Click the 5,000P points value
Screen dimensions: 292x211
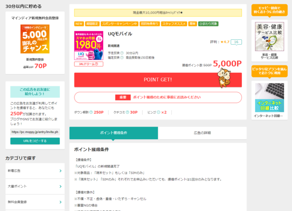pos(227,64)
